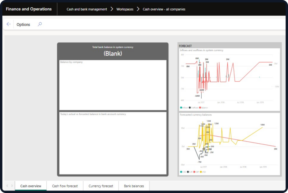This screenshot has height=193, width=288.
Task: Open the Currency forecast tab
Action: pos(101,186)
